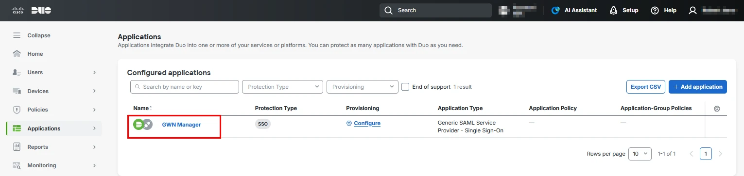Expand the Reports submenu chevron
The image size is (744, 176).
coord(94,147)
